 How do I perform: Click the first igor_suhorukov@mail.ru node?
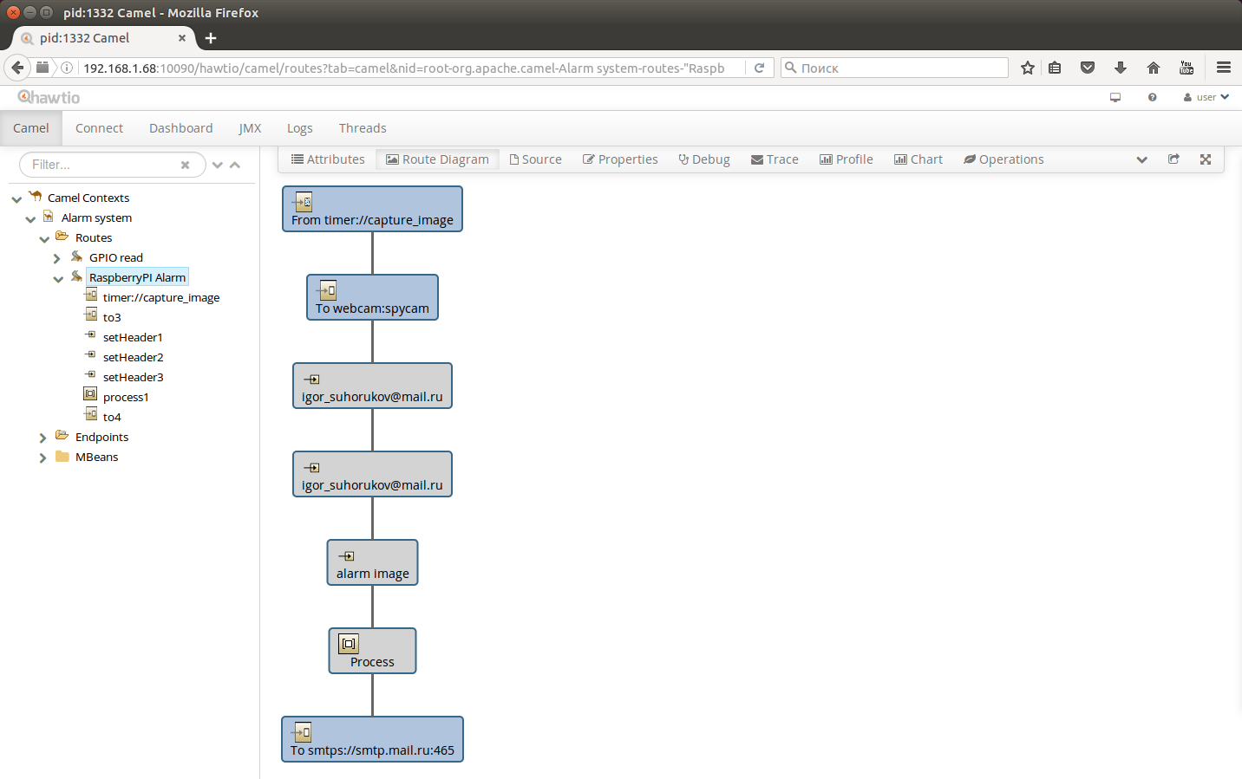[x=372, y=386]
